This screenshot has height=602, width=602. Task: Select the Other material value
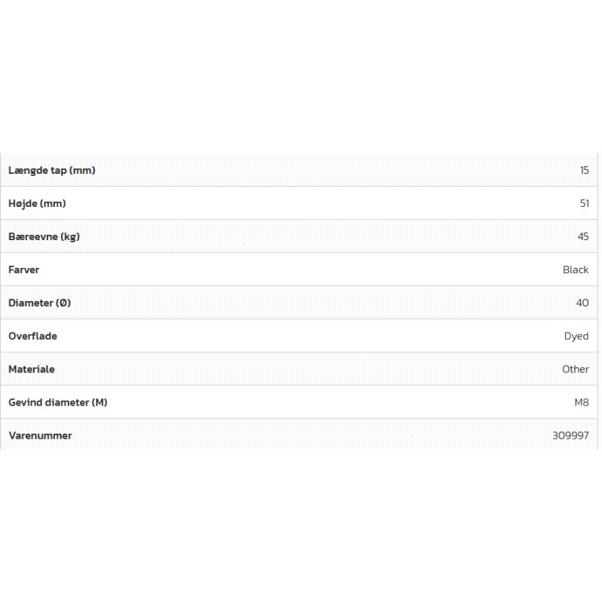pos(576,369)
